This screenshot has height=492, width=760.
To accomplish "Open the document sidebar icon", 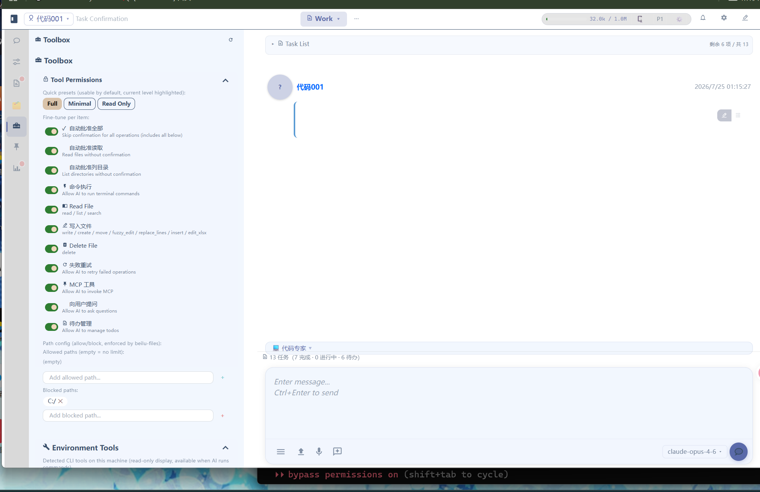I will point(17,83).
